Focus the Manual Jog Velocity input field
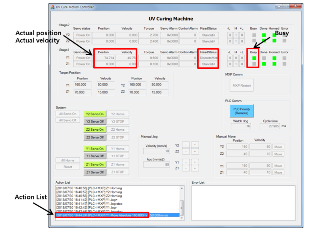The height and width of the screenshot is (233, 313). [156, 151]
